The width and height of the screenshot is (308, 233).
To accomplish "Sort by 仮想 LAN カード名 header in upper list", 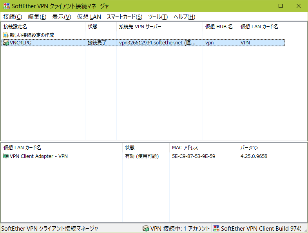I will click(261, 27).
